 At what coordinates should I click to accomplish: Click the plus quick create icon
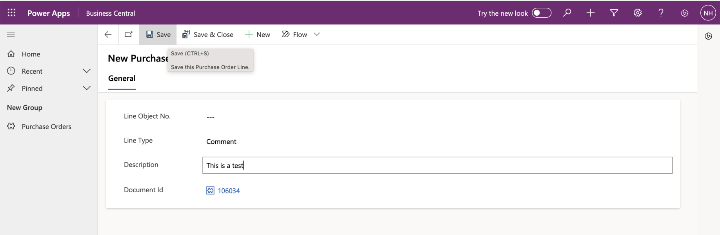point(591,13)
